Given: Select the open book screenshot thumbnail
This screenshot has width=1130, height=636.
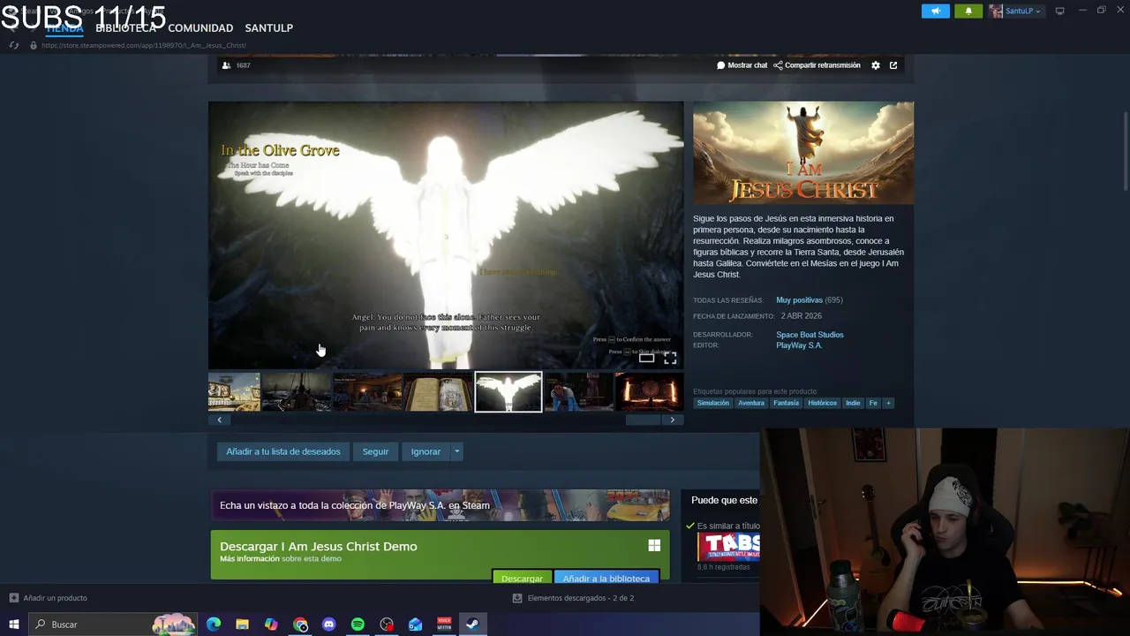Looking at the screenshot, I should [438, 392].
